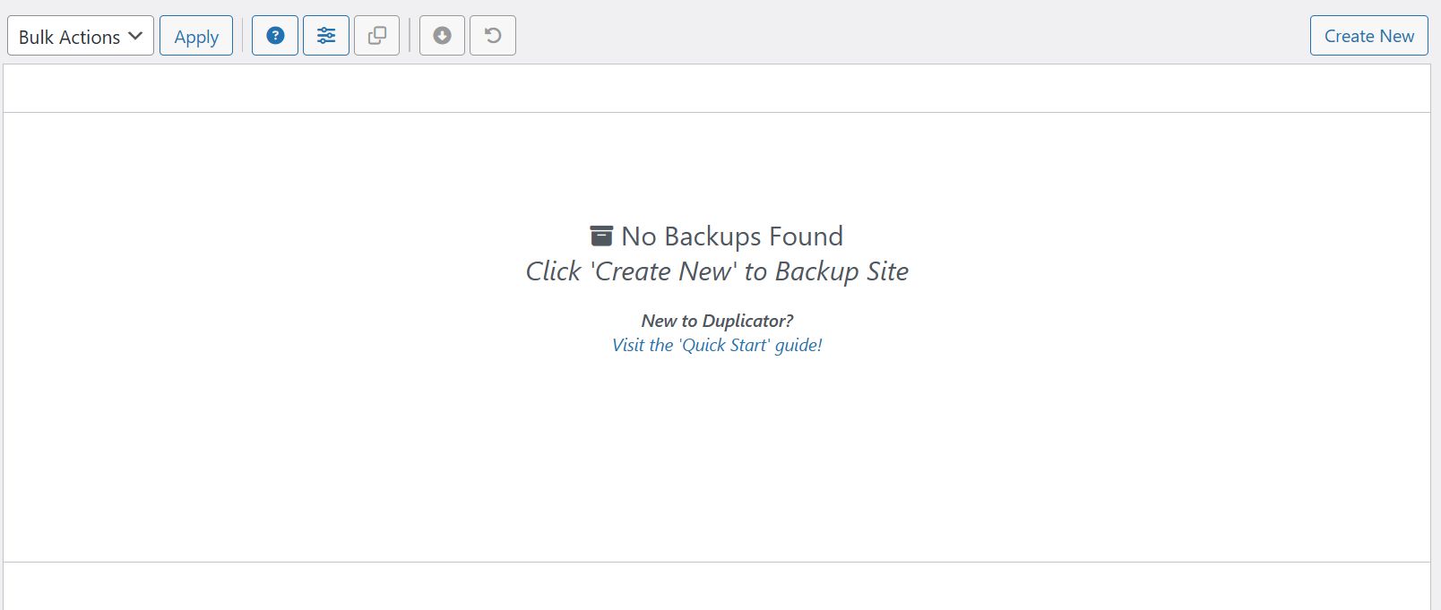Visit the 'Quick Start' guide link
Viewport: 1441px width, 610px height.
(x=717, y=345)
